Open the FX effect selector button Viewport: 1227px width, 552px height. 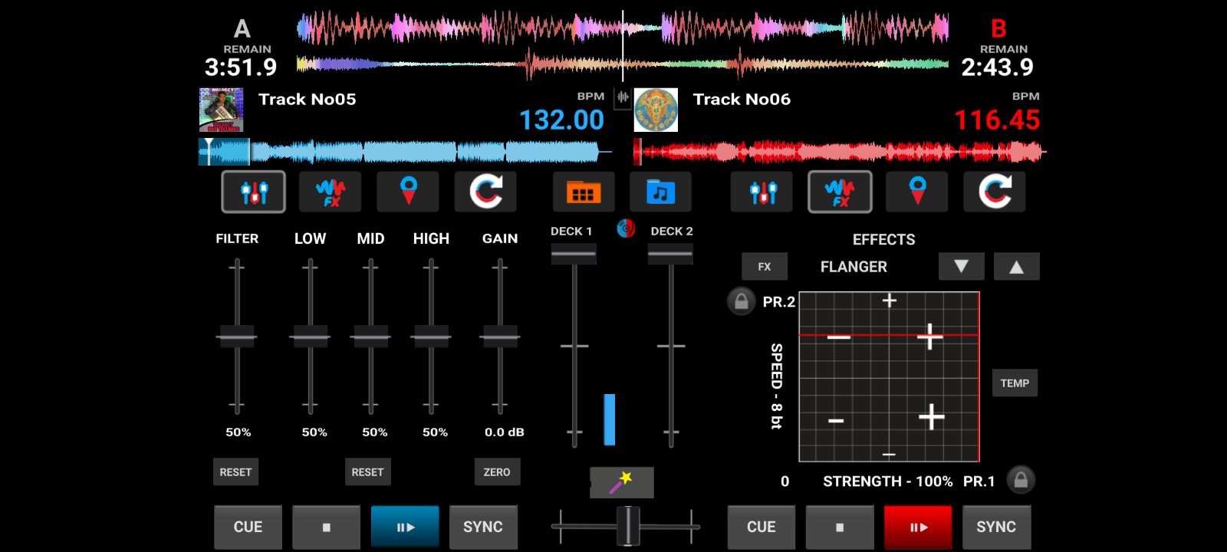[x=765, y=267]
